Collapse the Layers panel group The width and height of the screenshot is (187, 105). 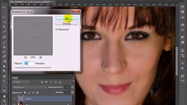point(70,75)
